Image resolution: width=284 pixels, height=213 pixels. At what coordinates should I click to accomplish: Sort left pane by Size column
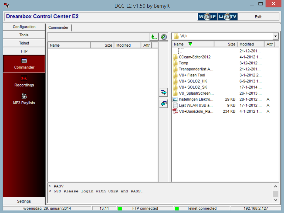(102, 45)
